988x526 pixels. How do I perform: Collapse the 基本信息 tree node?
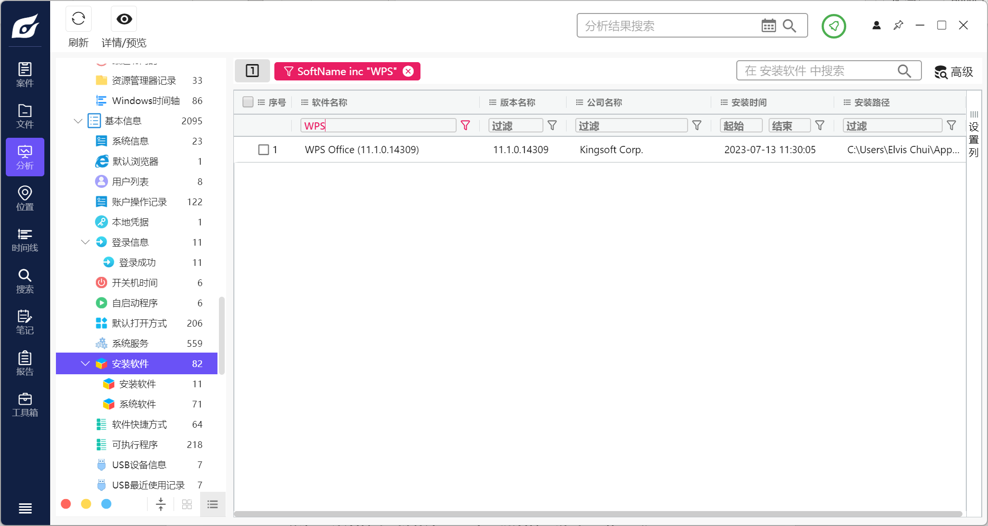(x=78, y=121)
